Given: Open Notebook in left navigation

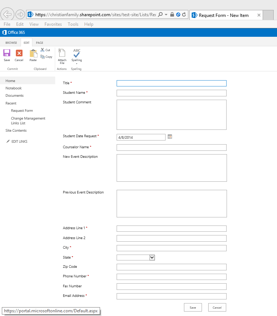Looking at the screenshot, I should coord(14,88).
